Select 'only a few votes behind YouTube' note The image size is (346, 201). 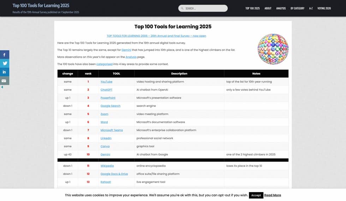tap(248, 90)
